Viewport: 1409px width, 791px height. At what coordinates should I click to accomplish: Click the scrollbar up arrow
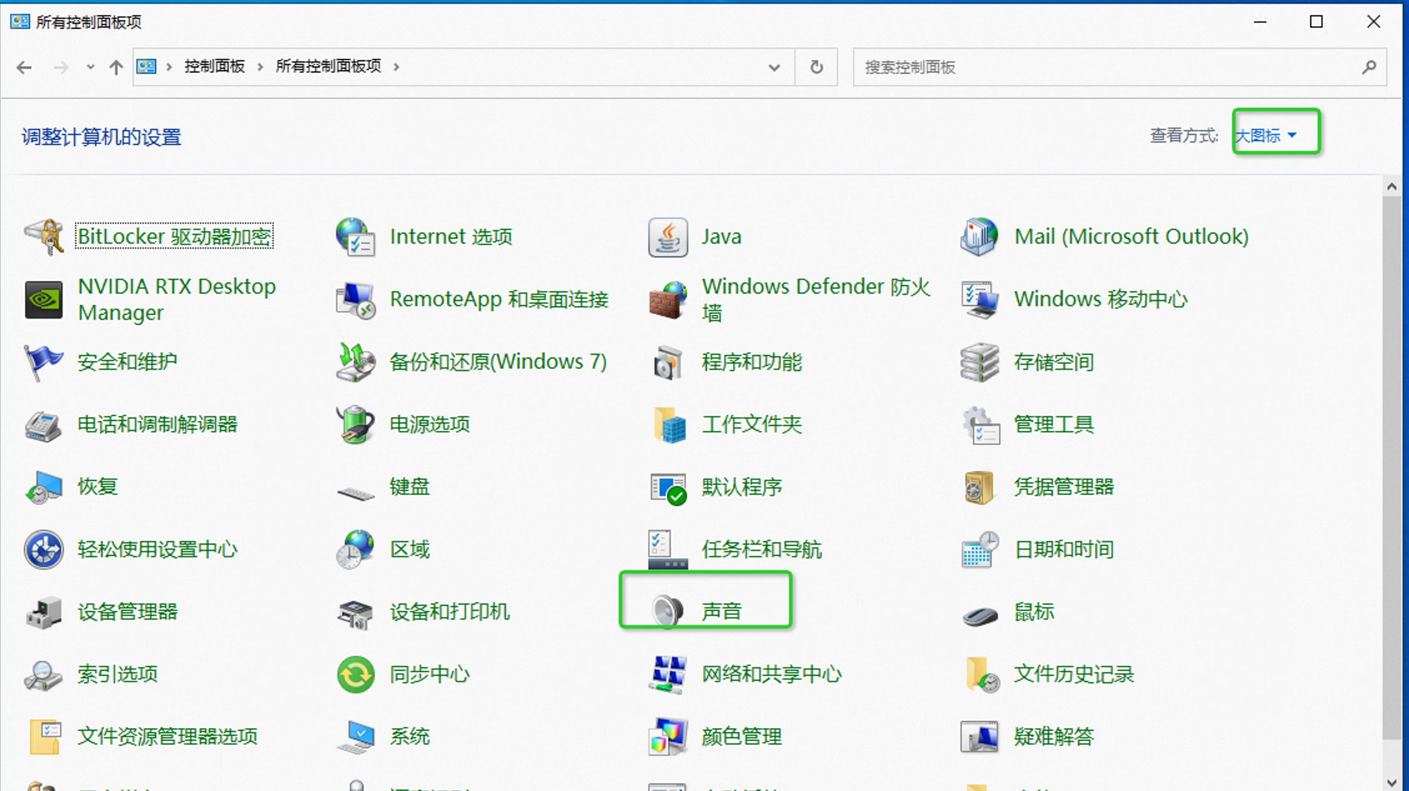click(x=1392, y=186)
